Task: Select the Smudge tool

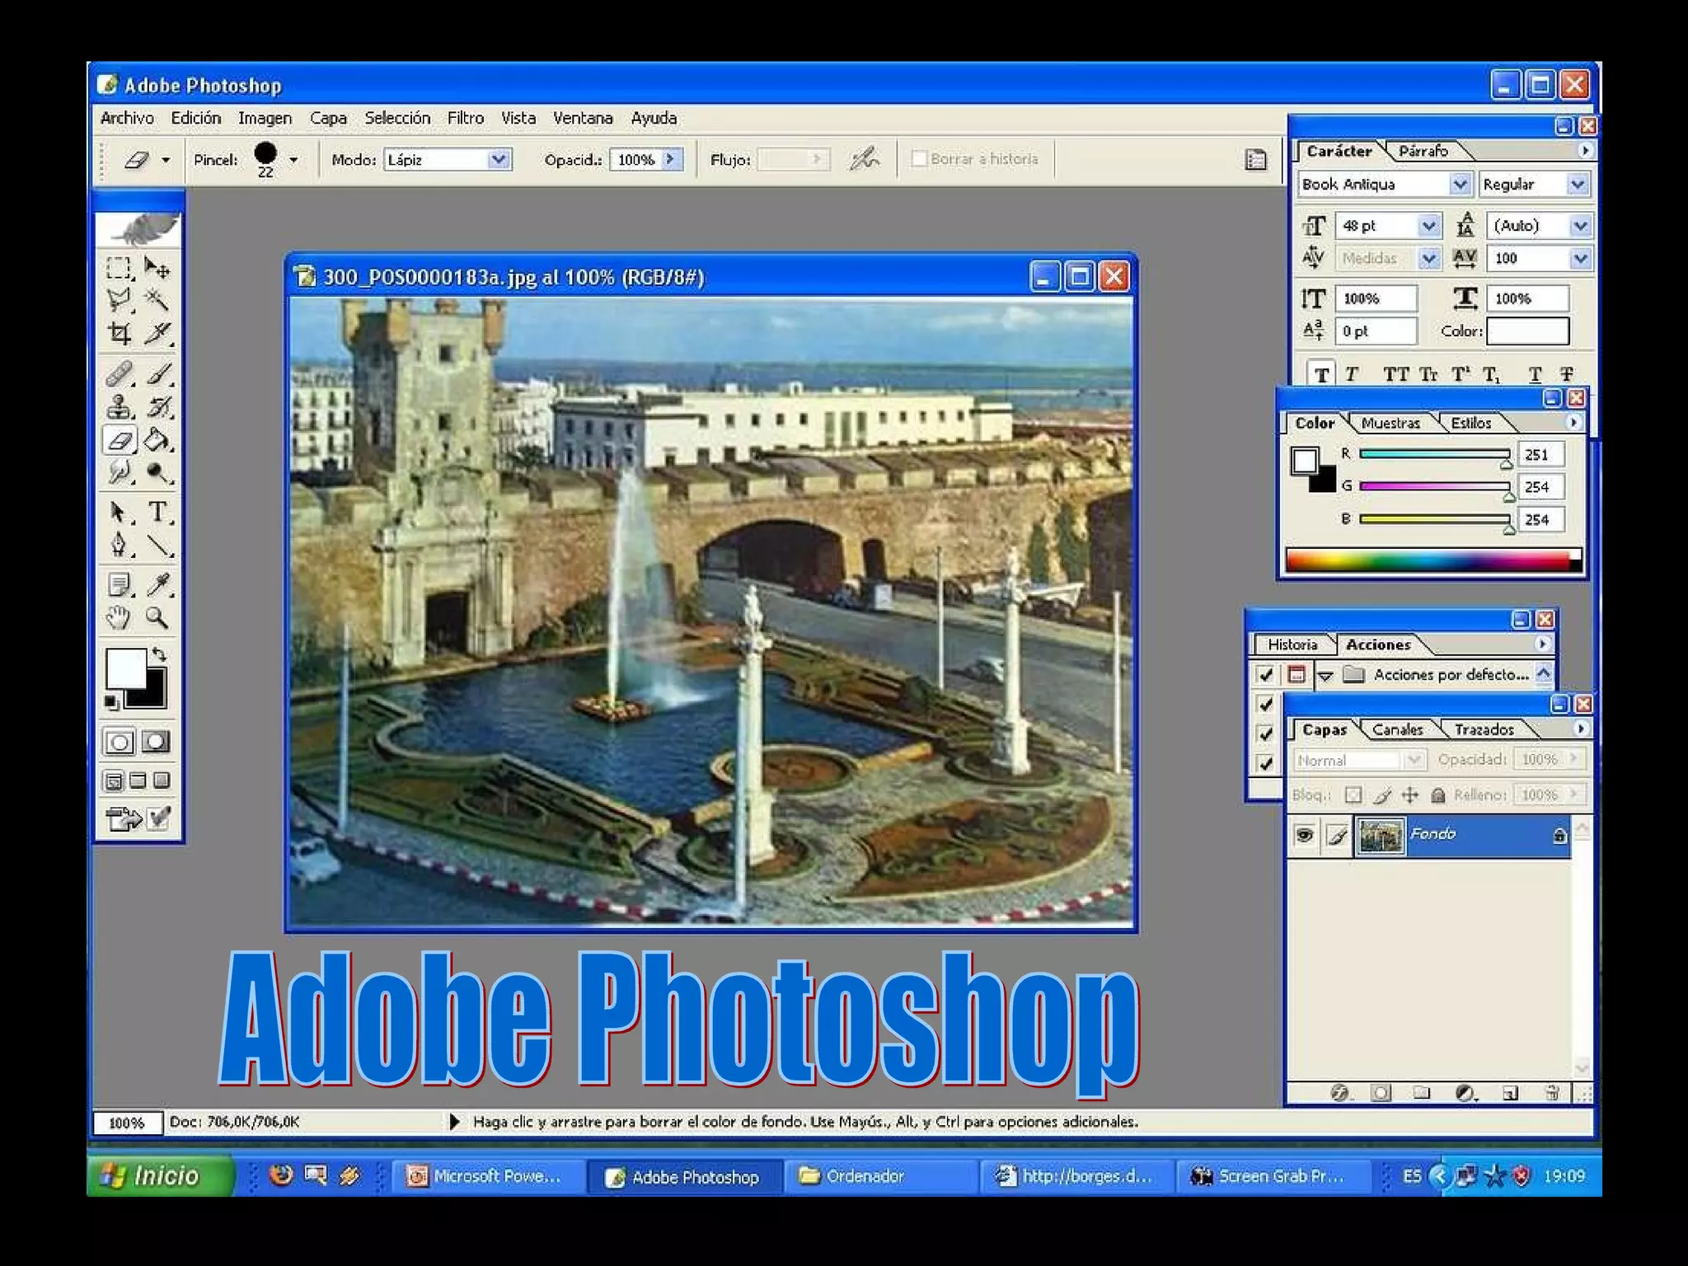Action: 120,473
